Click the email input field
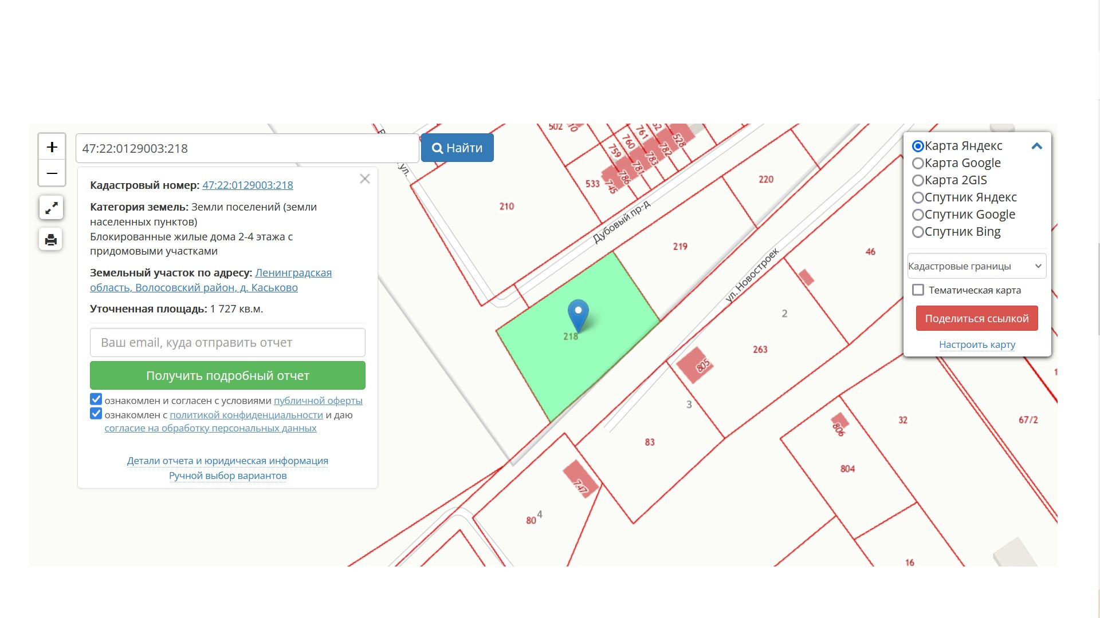The width and height of the screenshot is (1100, 618). tap(227, 343)
